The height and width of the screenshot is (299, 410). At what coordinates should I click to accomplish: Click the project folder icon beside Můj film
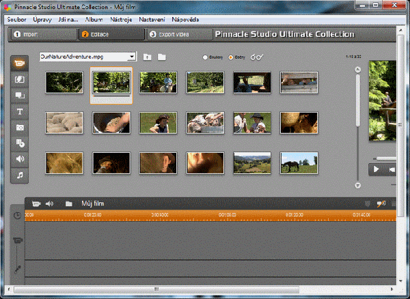(x=69, y=203)
